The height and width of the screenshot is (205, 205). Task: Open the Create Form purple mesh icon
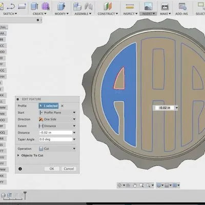click(x=46, y=6)
